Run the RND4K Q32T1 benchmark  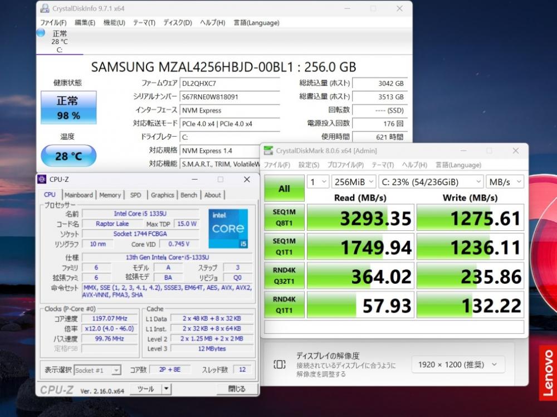point(284,276)
